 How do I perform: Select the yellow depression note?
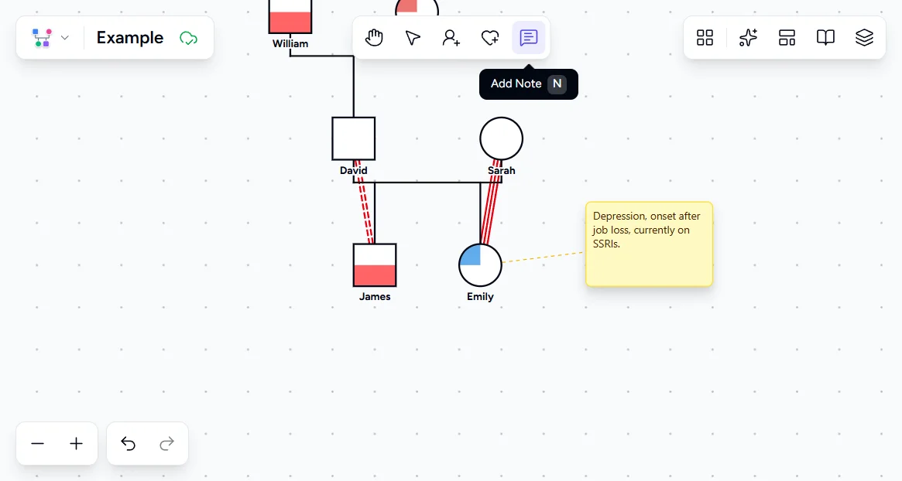649,244
